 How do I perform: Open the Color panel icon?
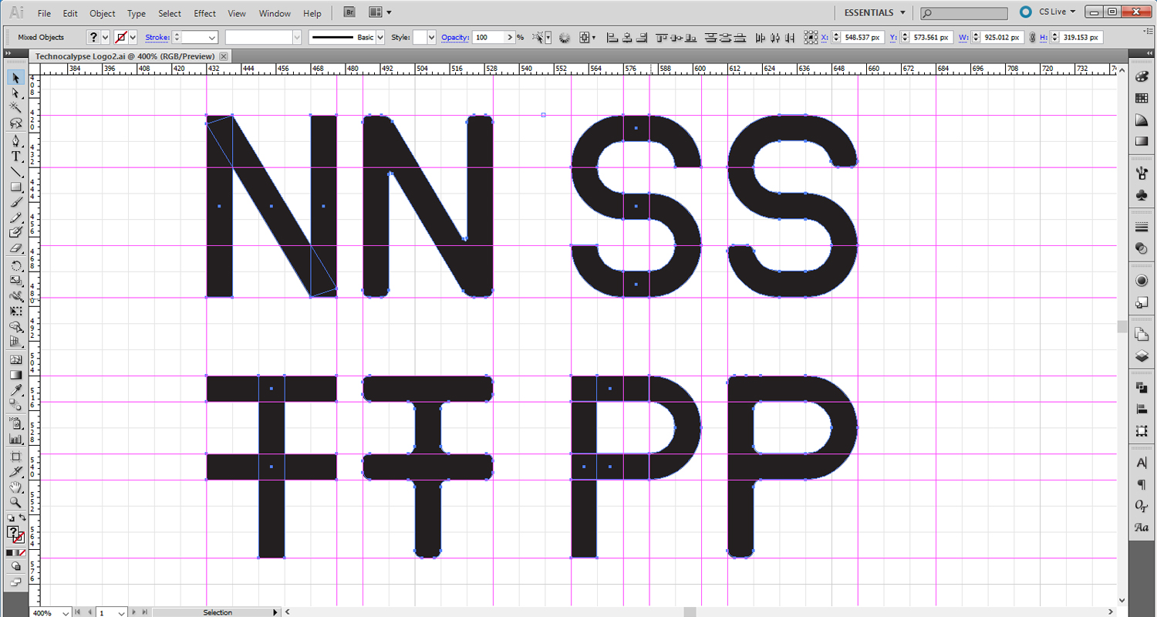(x=1142, y=76)
